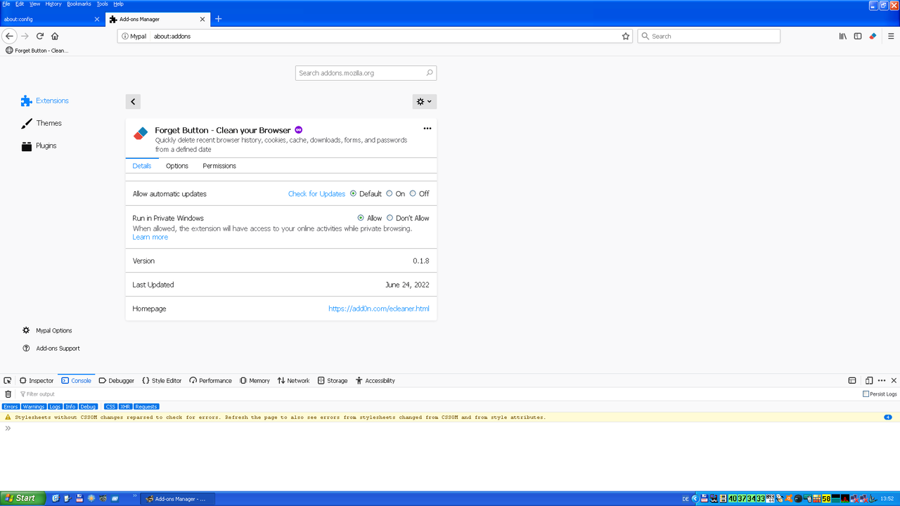
Task: Clear the console with trash icon
Action: (x=8, y=394)
